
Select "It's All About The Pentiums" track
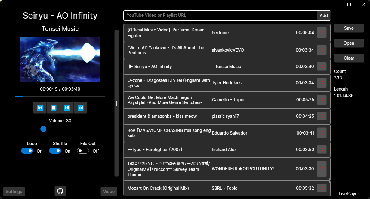(166, 50)
